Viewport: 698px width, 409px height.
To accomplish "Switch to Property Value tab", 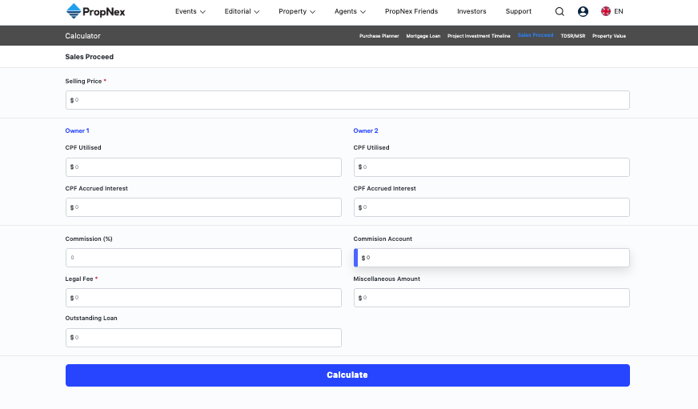I will pos(609,36).
